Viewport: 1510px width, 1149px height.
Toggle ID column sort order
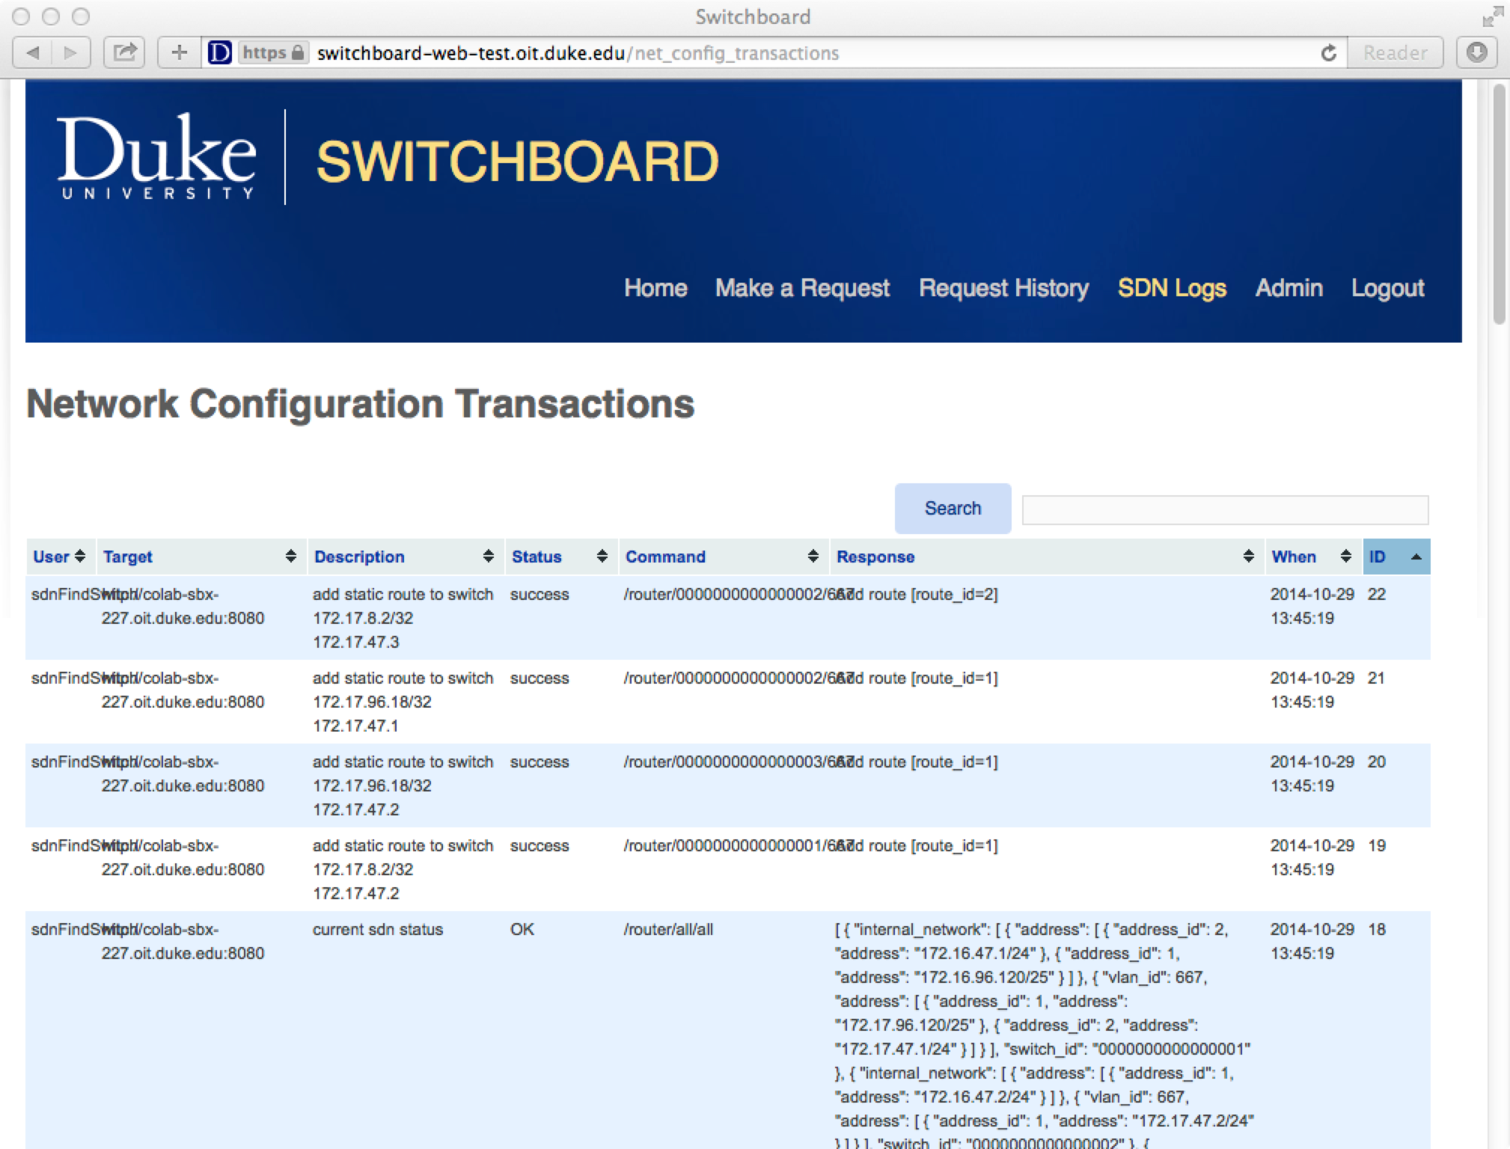pyautogui.click(x=1396, y=557)
